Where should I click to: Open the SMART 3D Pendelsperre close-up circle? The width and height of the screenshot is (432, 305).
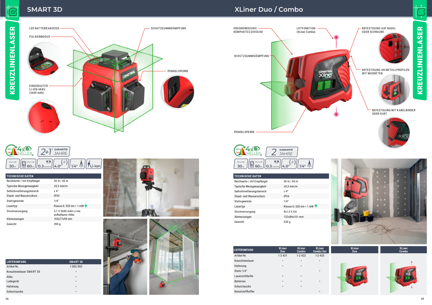point(178,91)
